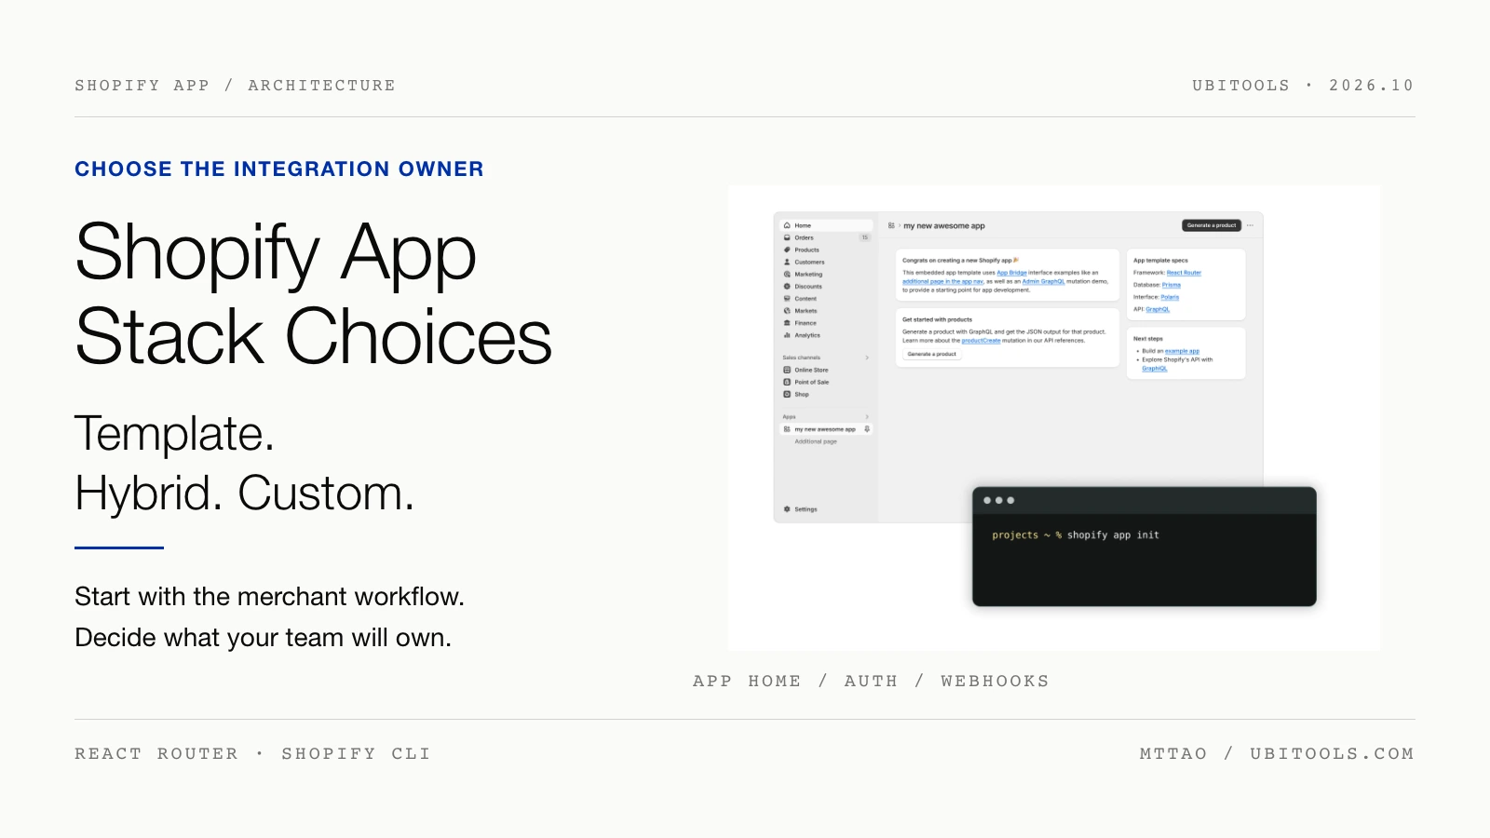The width and height of the screenshot is (1490, 838).
Task: Click the 'APP HOME / AUTH / WEBHOOKS' caption
Action: pos(871,681)
